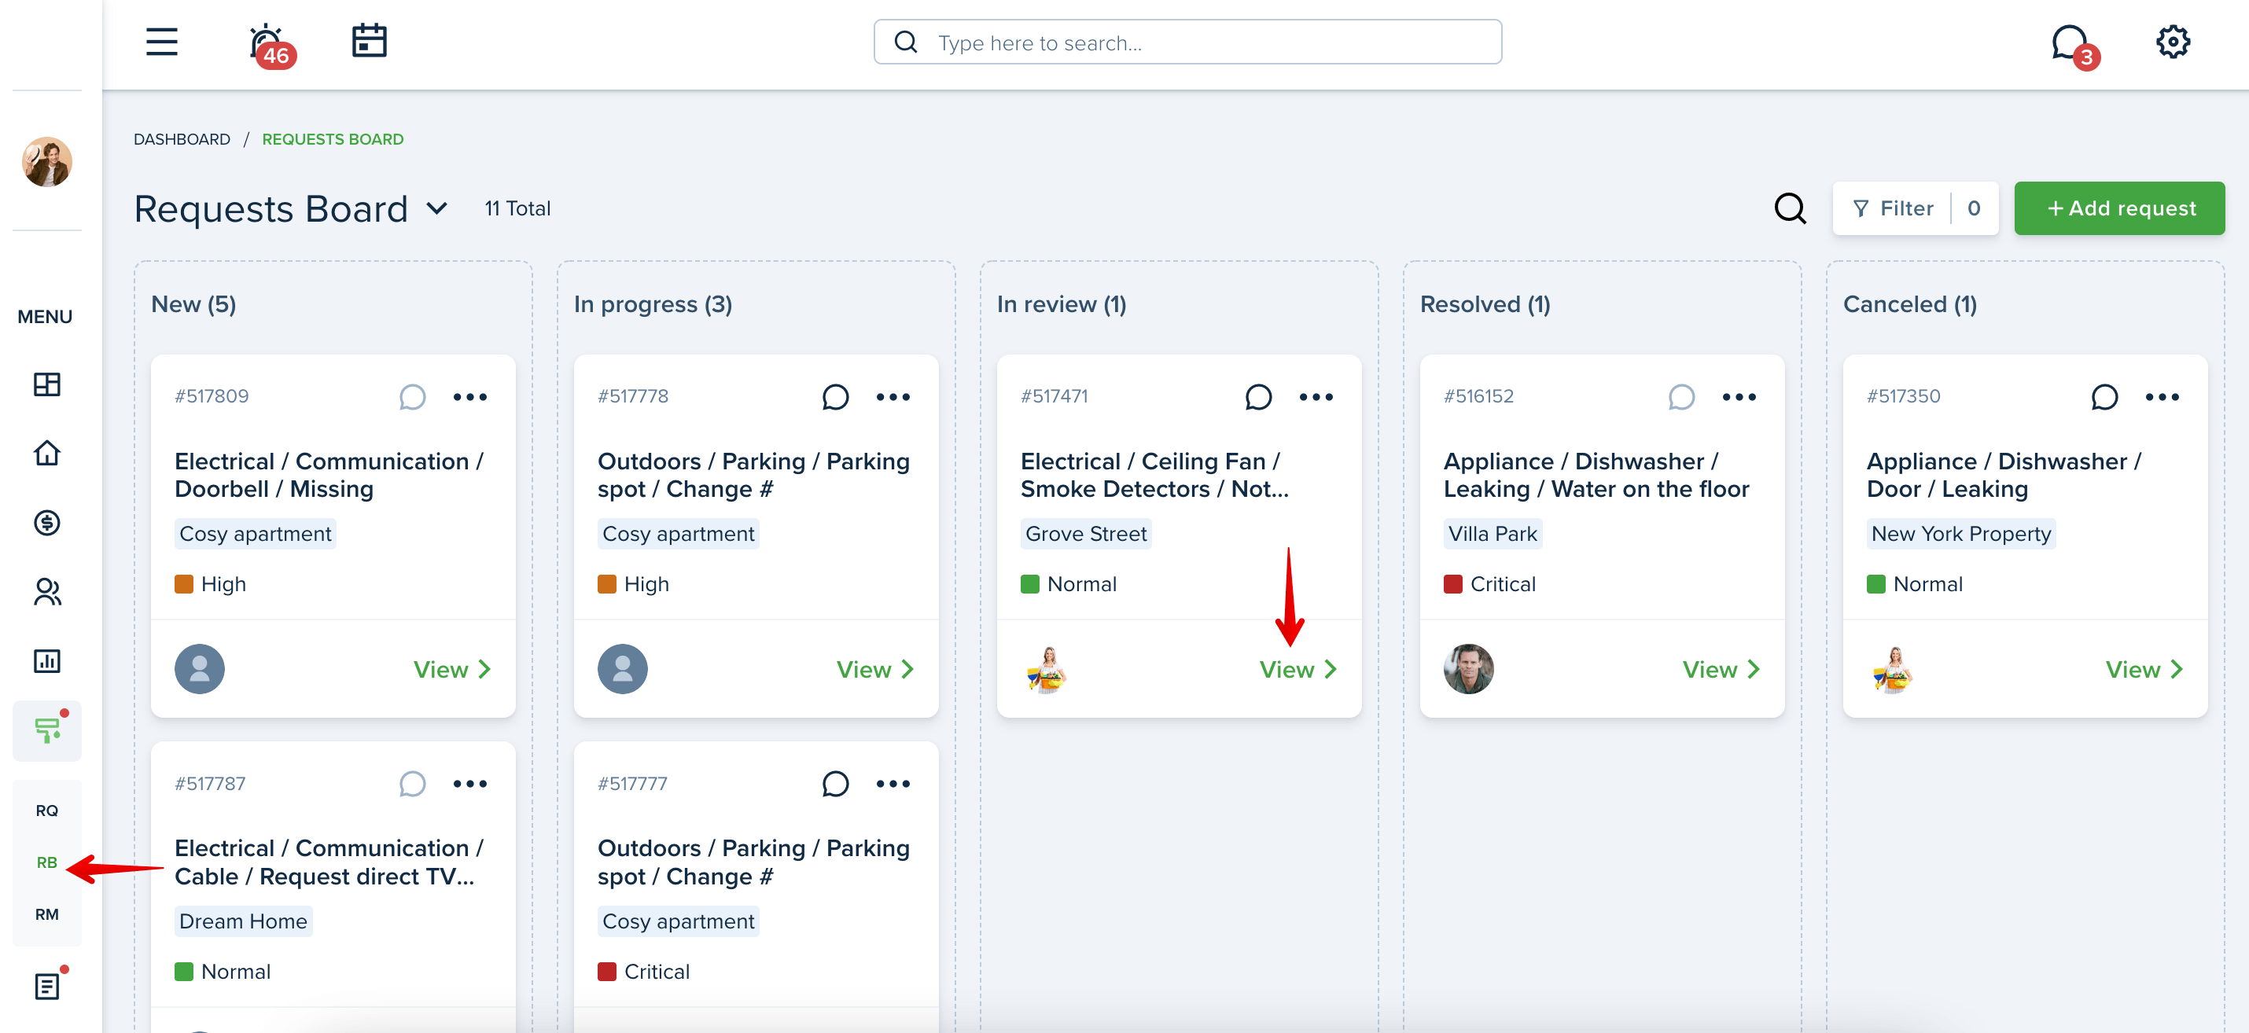Click the orange High priority swatch on #517809
Image resolution: width=2249 pixels, height=1033 pixels.
(x=183, y=583)
